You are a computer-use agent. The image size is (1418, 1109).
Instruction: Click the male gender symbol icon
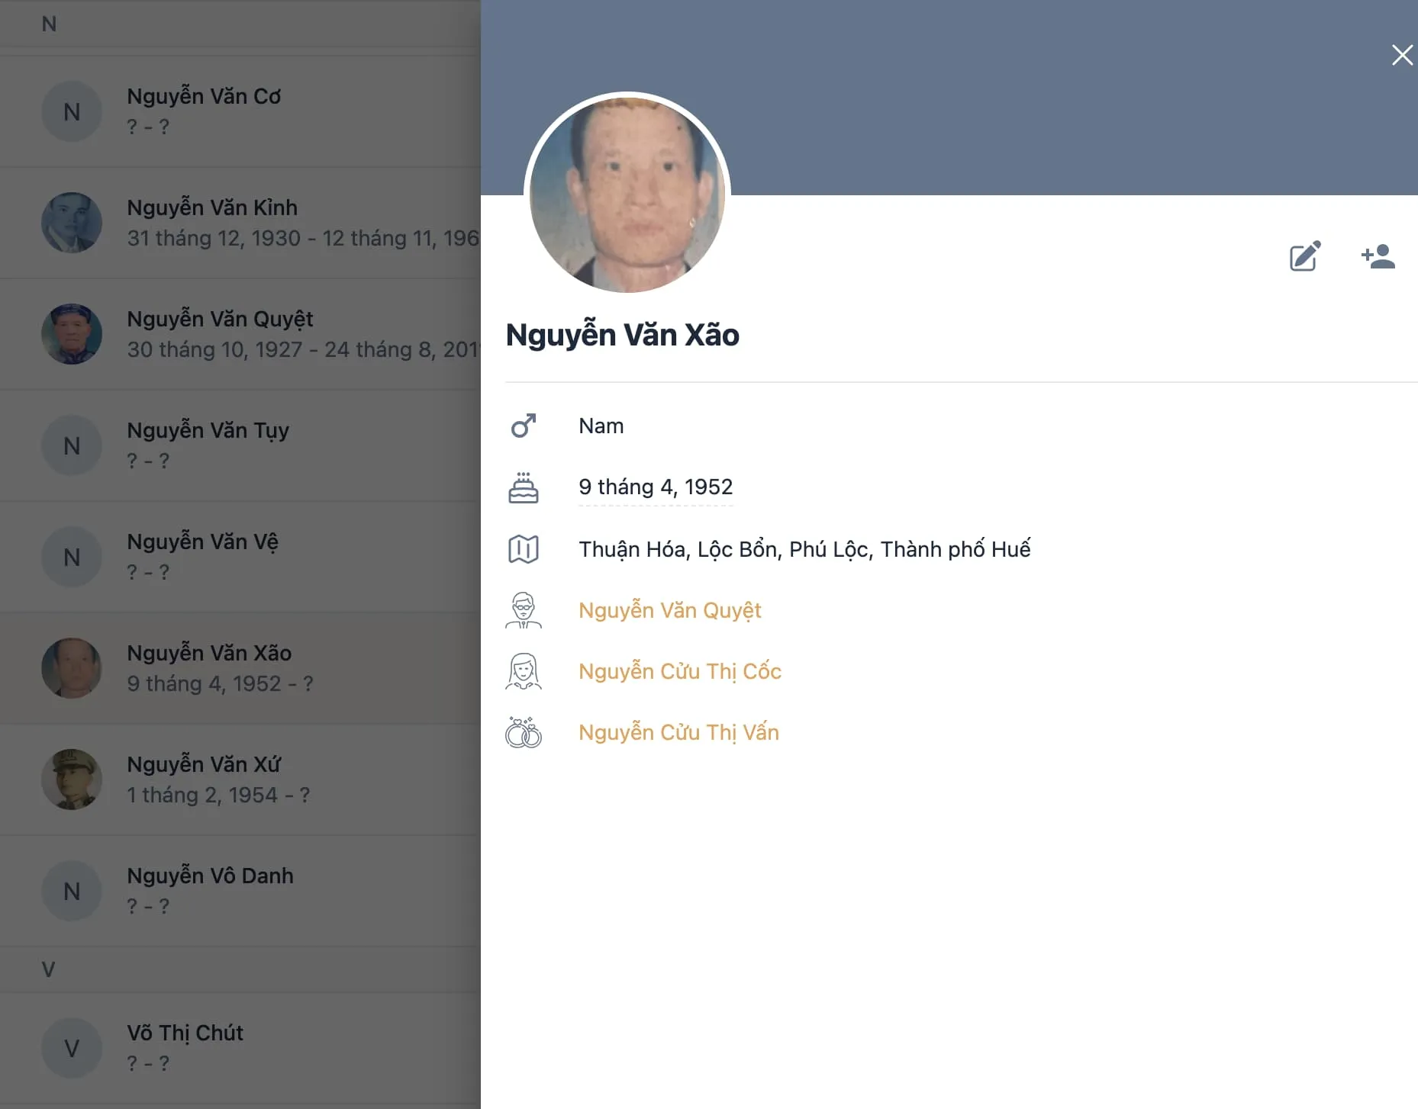(524, 426)
